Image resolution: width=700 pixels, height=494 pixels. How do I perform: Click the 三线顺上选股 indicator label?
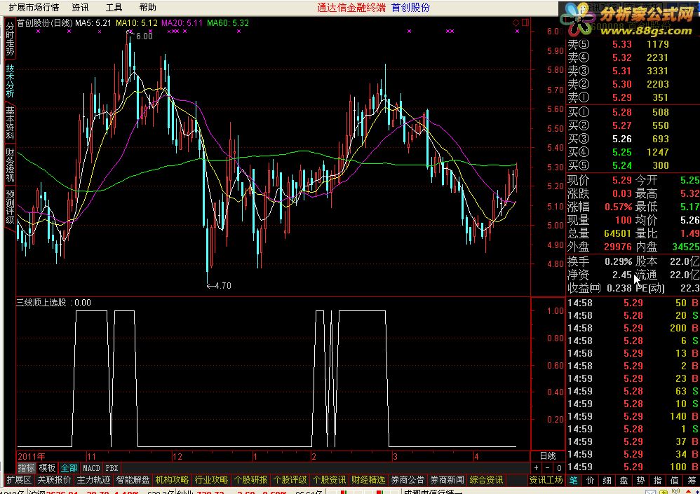click(x=41, y=302)
